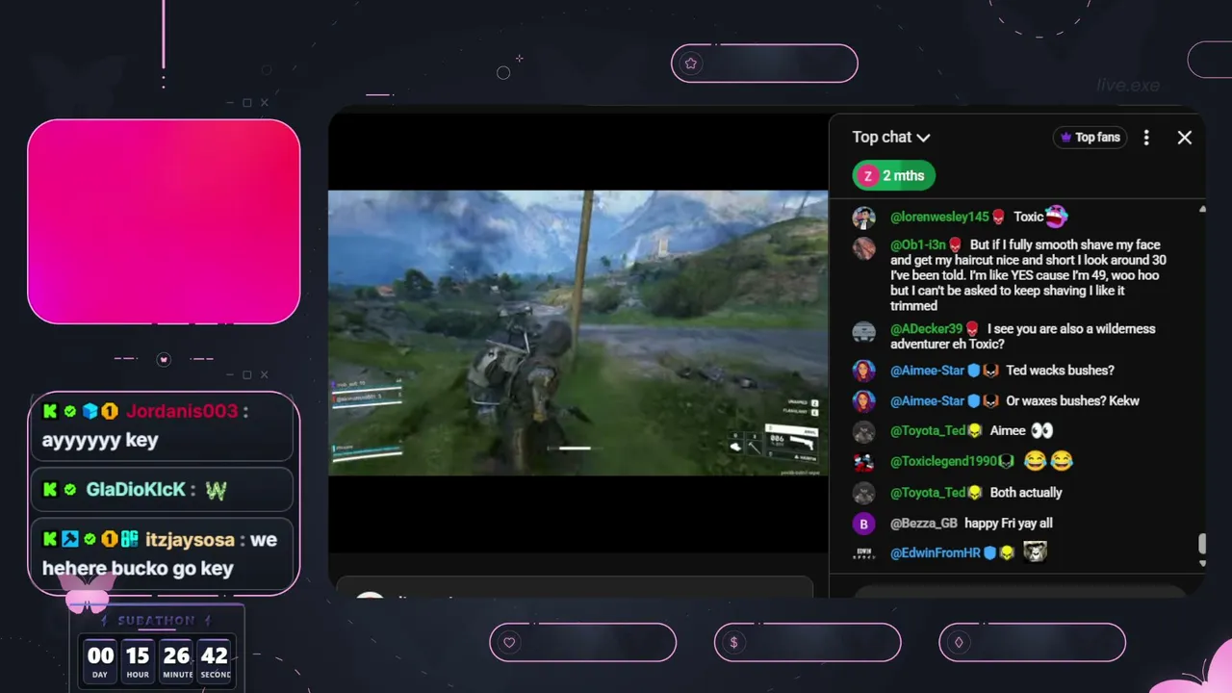The image size is (1232, 693).
Task: Click EdwinFromHR's avatar
Action: click(863, 553)
